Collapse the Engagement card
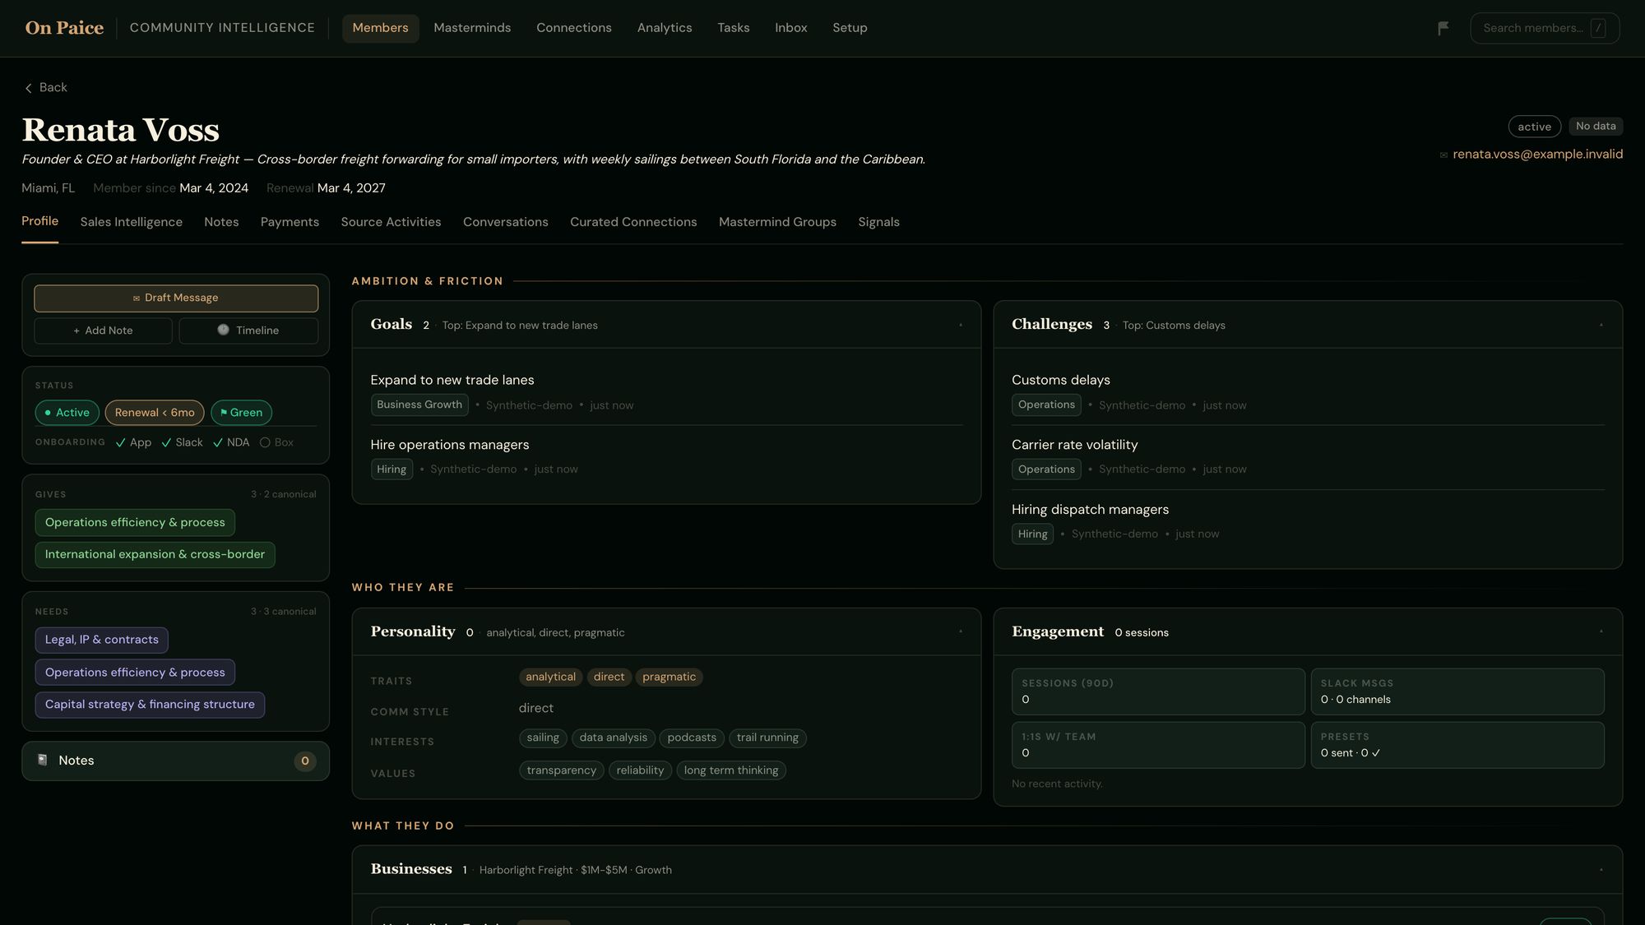This screenshot has height=925, width=1645. click(x=1601, y=631)
